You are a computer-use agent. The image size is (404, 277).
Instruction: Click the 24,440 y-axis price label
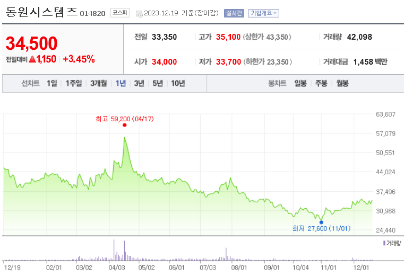click(385, 230)
